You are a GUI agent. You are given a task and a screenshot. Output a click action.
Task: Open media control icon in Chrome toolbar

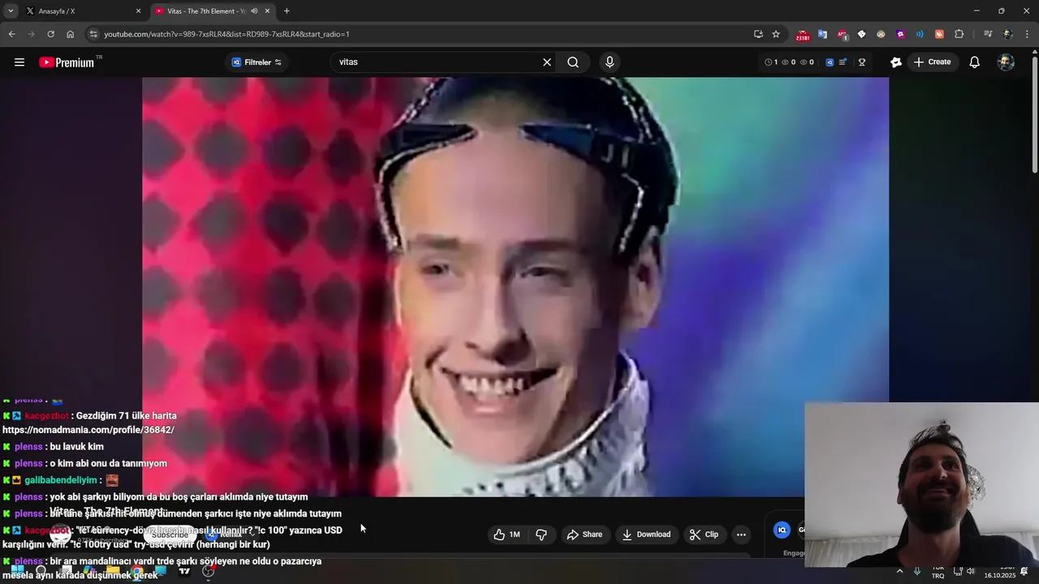[988, 34]
